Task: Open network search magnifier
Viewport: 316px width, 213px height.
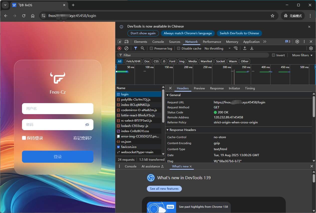Action: pos(142,48)
